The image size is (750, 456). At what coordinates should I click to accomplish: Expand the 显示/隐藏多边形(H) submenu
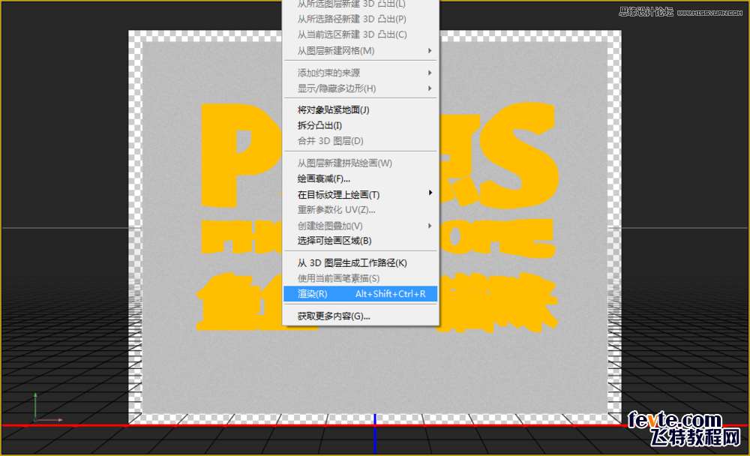[361, 88]
